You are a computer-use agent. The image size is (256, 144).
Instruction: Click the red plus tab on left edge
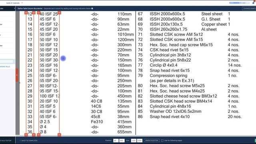coord(17,75)
